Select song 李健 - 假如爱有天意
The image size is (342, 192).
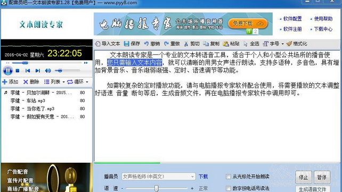tap(46, 116)
